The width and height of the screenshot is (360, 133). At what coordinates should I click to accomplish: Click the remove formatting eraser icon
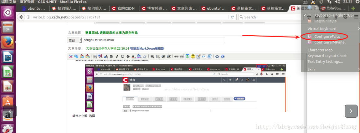145,56
